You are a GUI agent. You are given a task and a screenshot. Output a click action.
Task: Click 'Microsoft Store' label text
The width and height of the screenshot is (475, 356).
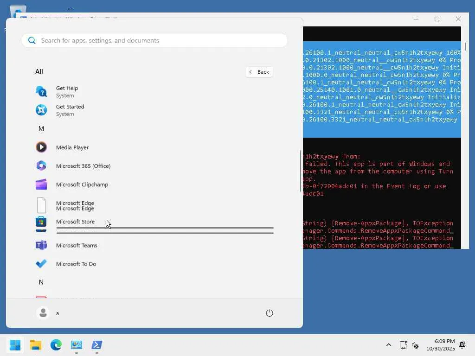pos(76,222)
